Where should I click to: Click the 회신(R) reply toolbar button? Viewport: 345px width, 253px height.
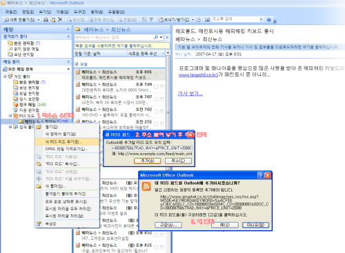coord(76,20)
